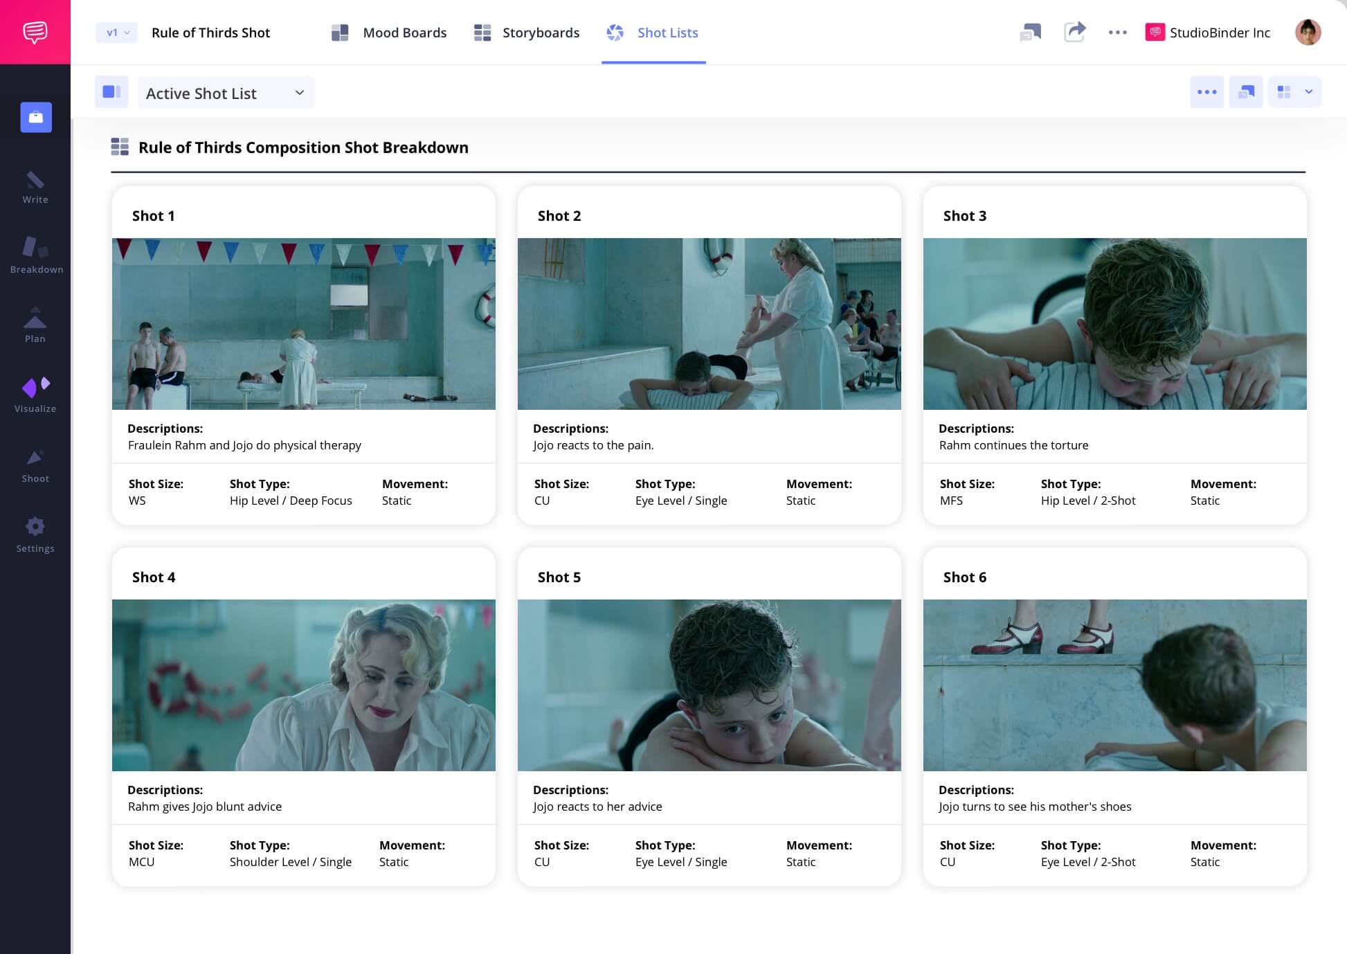
Task: Open the Write section in sidebar
Action: (35, 188)
